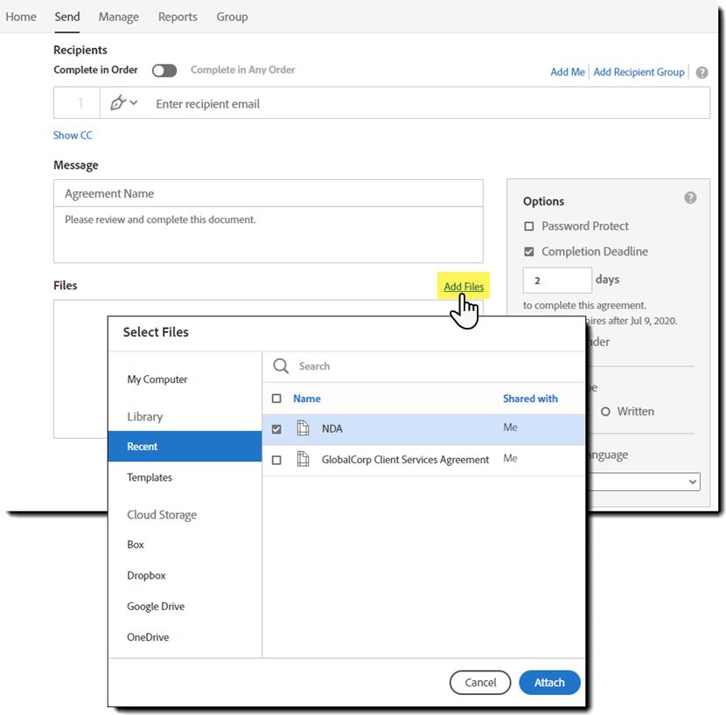The width and height of the screenshot is (726, 715).
Task: Open help next to the Options panel
Action: 690,197
